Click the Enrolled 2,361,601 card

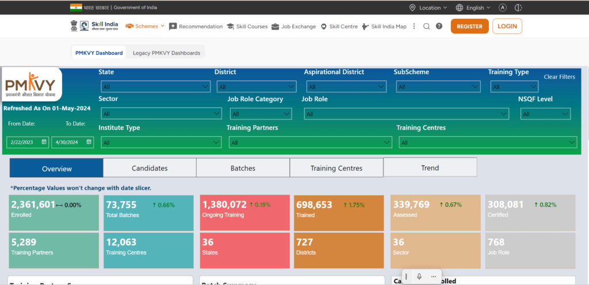tap(54, 213)
